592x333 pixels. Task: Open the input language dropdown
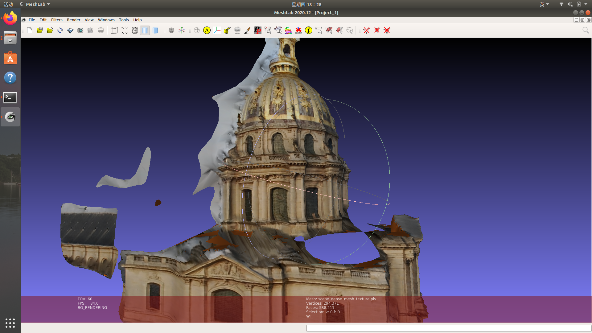click(x=544, y=4)
